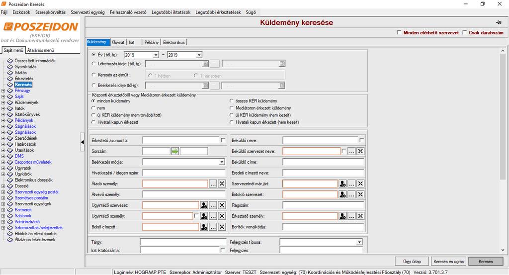Open Érkeztetés in the menu tree

pyautogui.click(x=24, y=79)
